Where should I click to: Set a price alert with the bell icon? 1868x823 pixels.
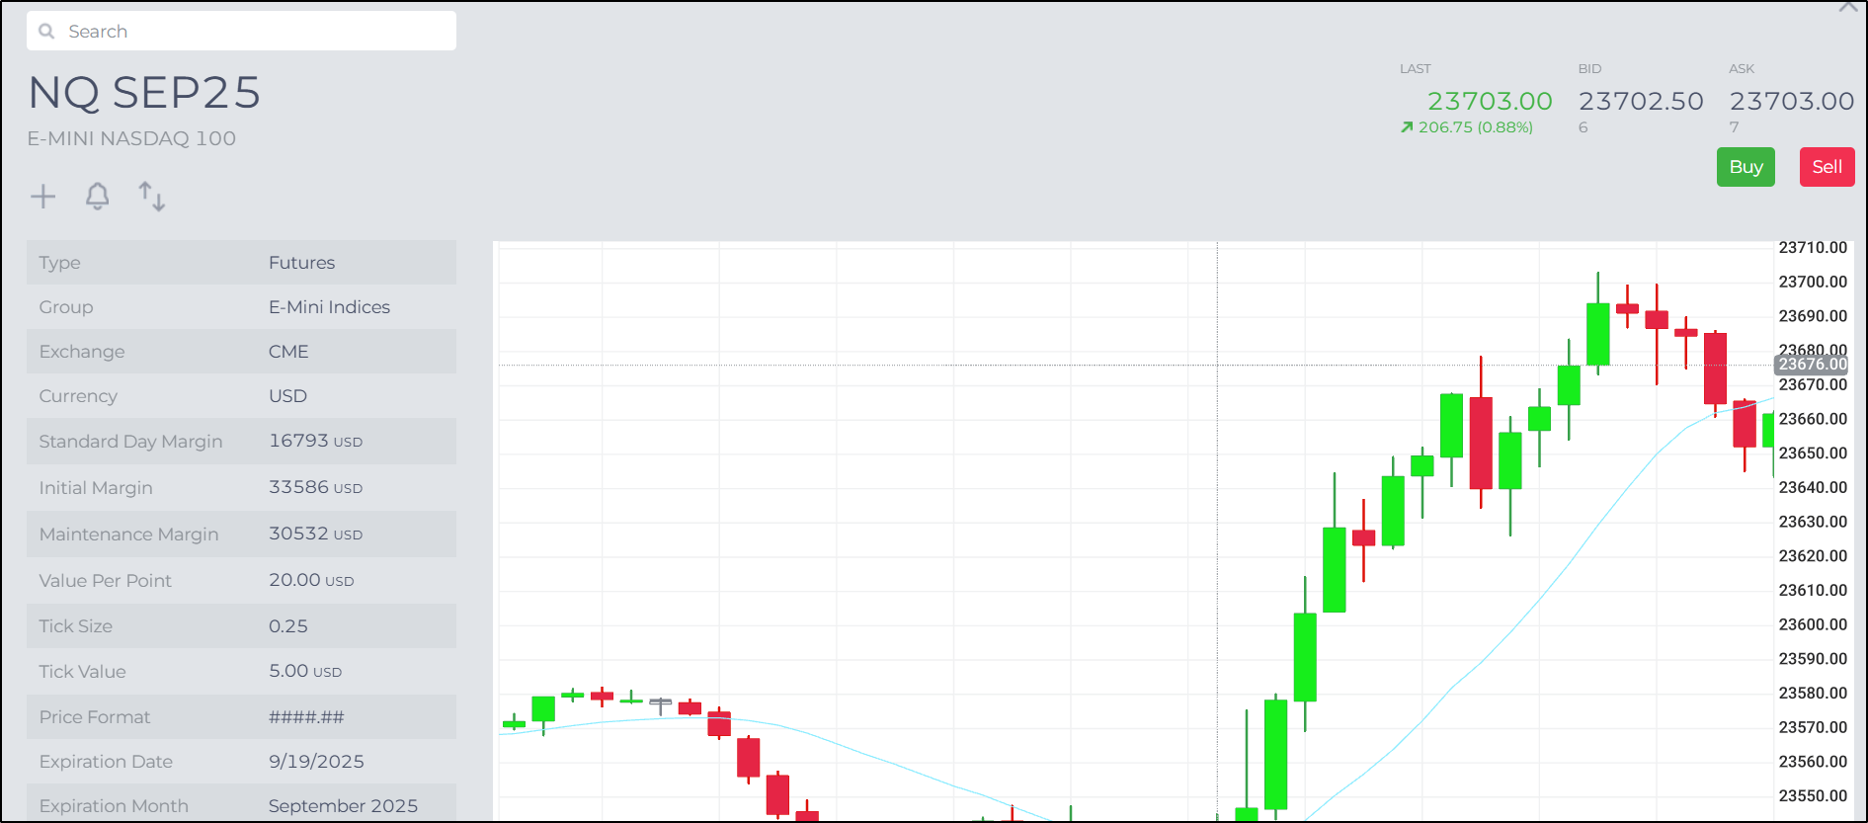(x=97, y=197)
